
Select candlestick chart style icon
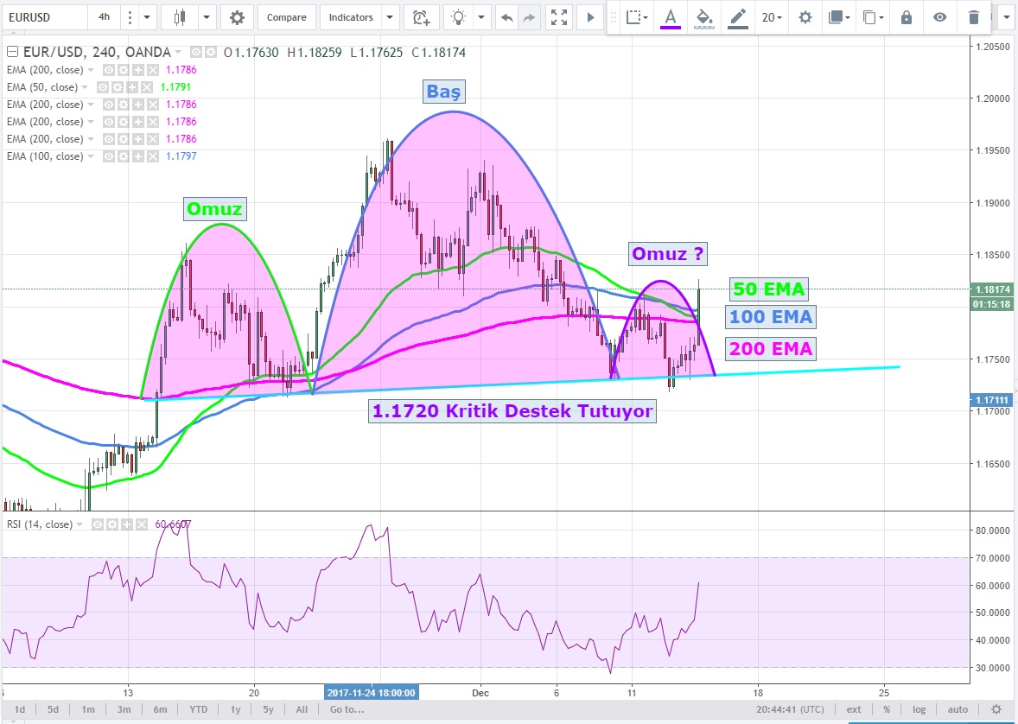[180, 17]
